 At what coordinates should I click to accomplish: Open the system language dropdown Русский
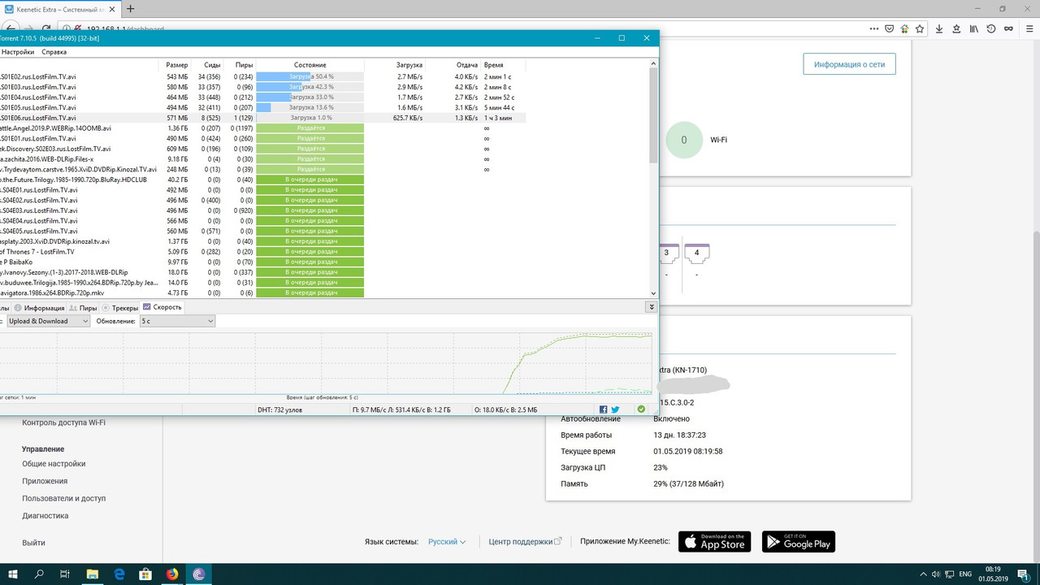[x=447, y=542]
